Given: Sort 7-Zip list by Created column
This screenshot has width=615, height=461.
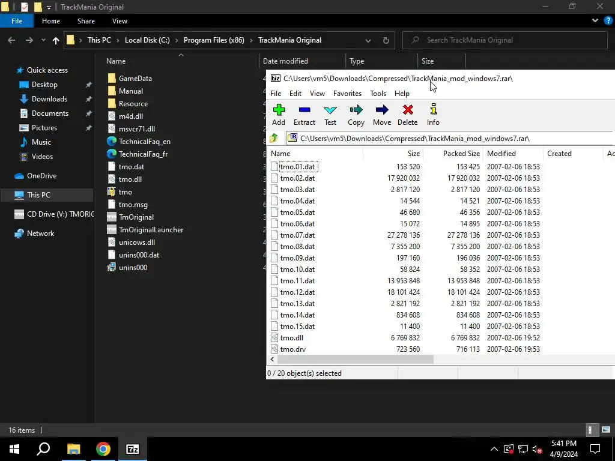Looking at the screenshot, I should click(573, 153).
